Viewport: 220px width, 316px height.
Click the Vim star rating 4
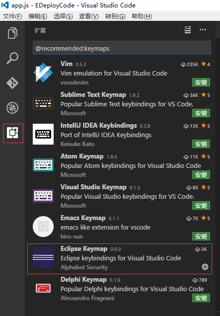[206, 64]
